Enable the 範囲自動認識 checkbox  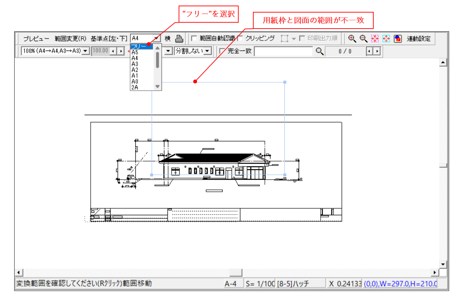pyautogui.click(x=194, y=39)
